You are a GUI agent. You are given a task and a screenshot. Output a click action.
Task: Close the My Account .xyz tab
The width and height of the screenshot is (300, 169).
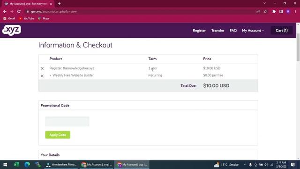pyautogui.click(x=51, y=4)
